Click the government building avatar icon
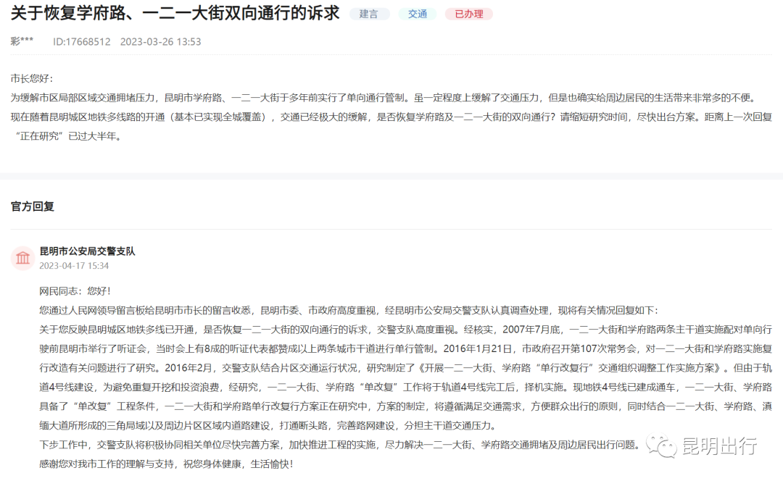The width and height of the screenshot is (783, 481). tap(23, 258)
